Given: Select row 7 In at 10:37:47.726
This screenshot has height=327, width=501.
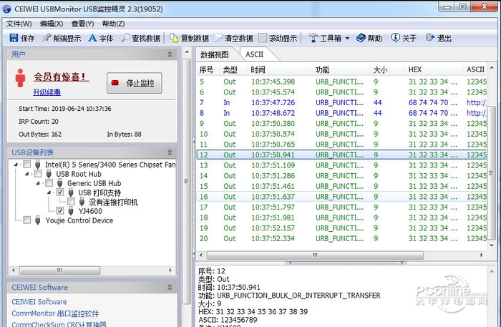Looking at the screenshot, I should click(341, 102).
